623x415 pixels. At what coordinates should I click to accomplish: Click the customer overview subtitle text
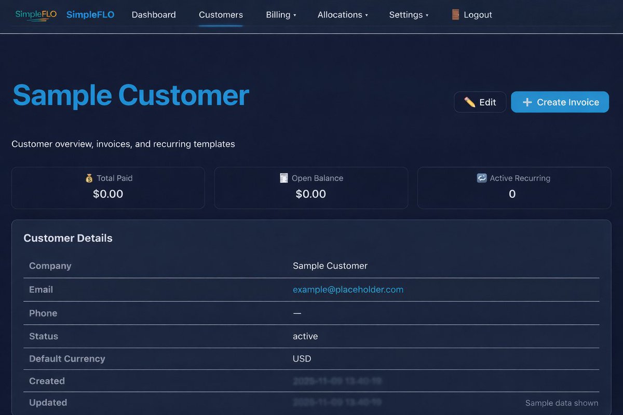pos(123,144)
